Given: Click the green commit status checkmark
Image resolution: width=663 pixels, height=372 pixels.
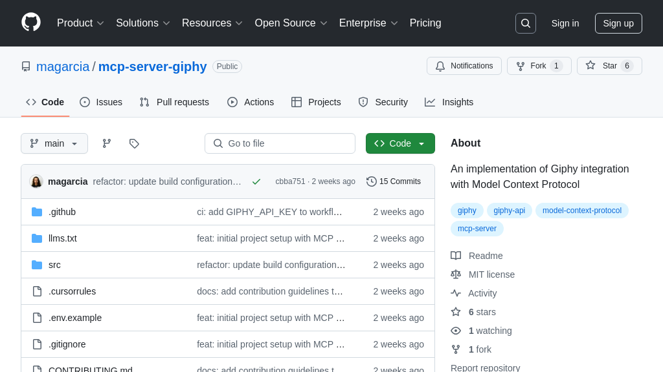Looking at the screenshot, I should 256,181.
